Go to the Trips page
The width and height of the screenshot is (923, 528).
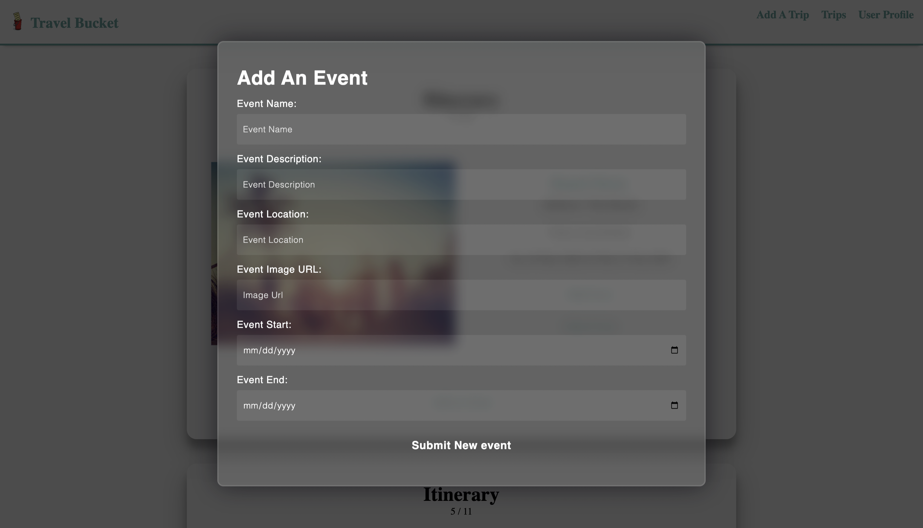pyautogui.click(x=834, y=15)
